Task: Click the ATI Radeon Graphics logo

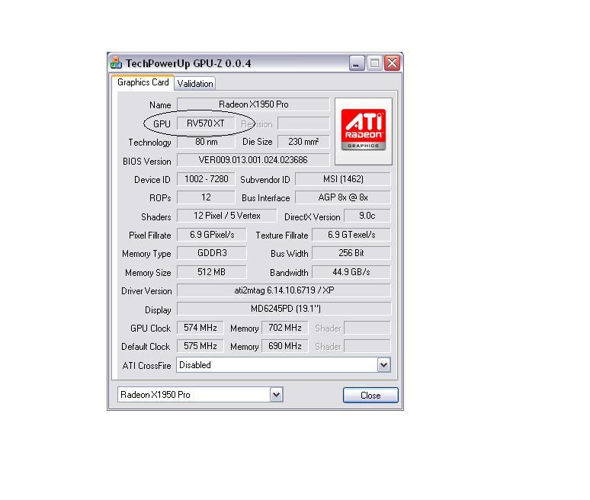Action: (x=364, y=130)
